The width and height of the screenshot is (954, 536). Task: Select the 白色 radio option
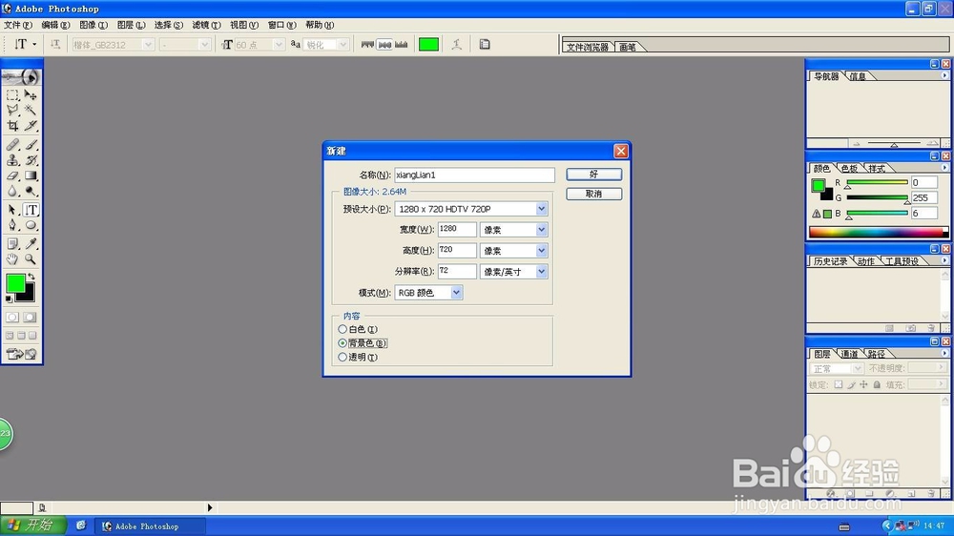(x=342, y=329)
